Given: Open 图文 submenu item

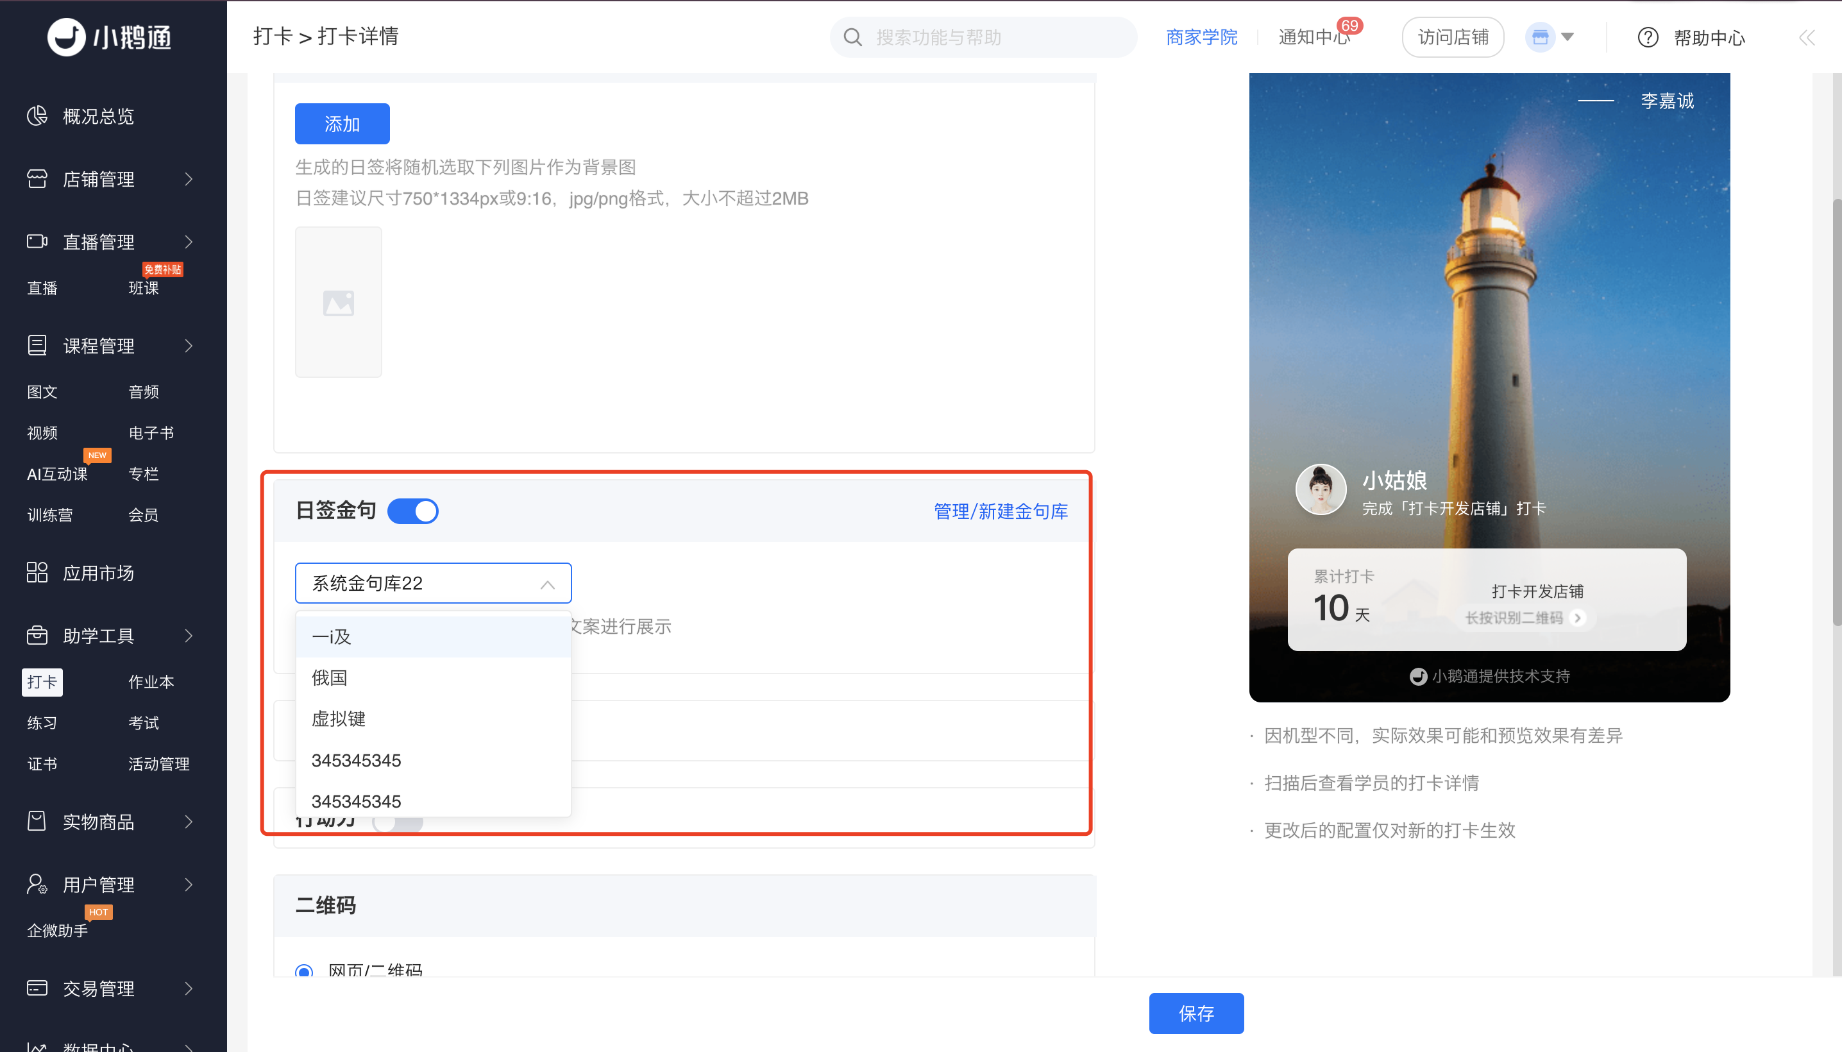Looking at the screenshot, I should [42, 391].
